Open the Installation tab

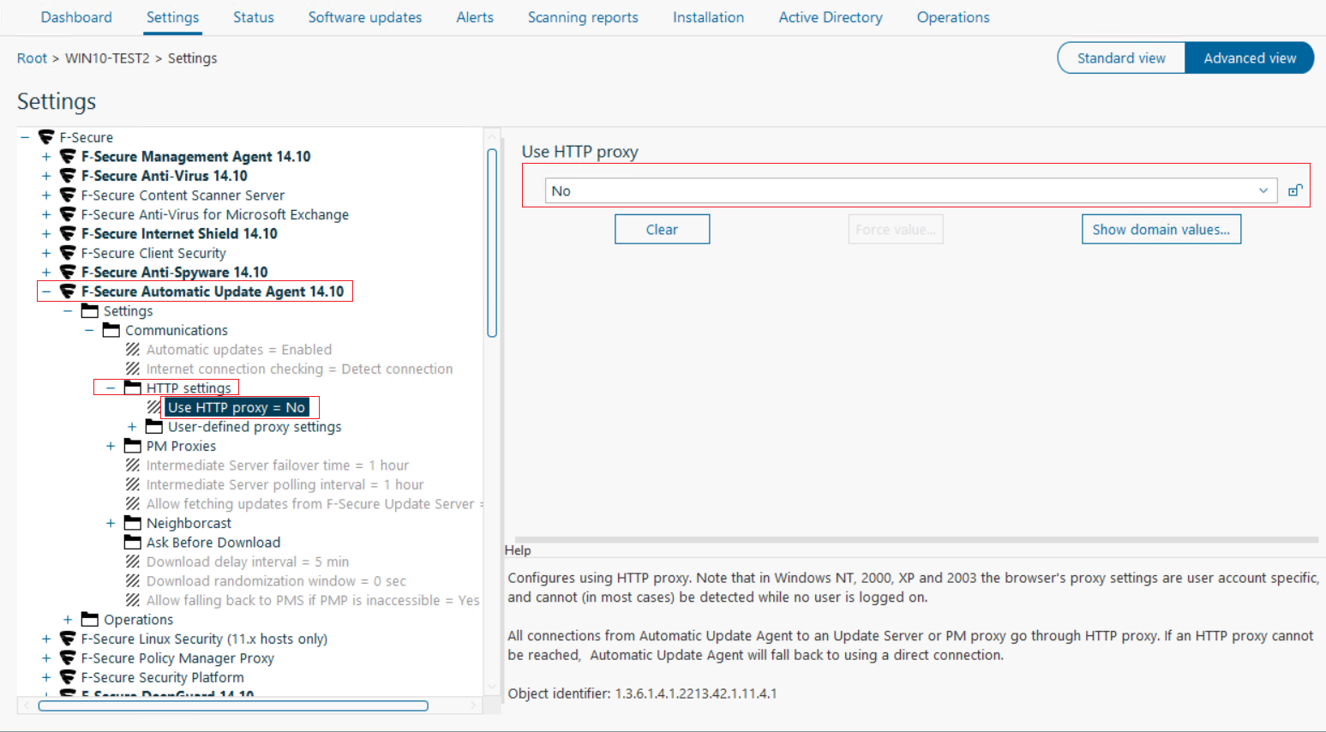[708, 17]
